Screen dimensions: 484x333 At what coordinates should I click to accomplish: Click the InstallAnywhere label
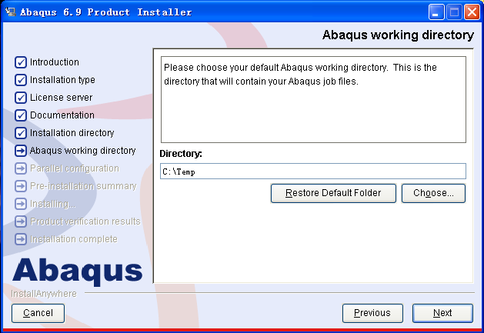pyautogui.click(x=44, y=294)
